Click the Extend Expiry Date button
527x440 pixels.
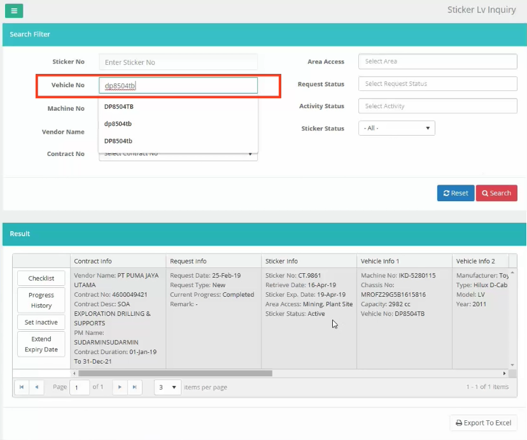41,344
